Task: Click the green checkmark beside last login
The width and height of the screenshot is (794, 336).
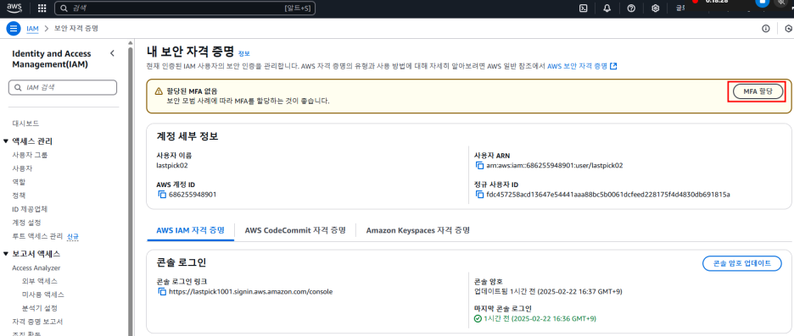Action: click(478, 319)
